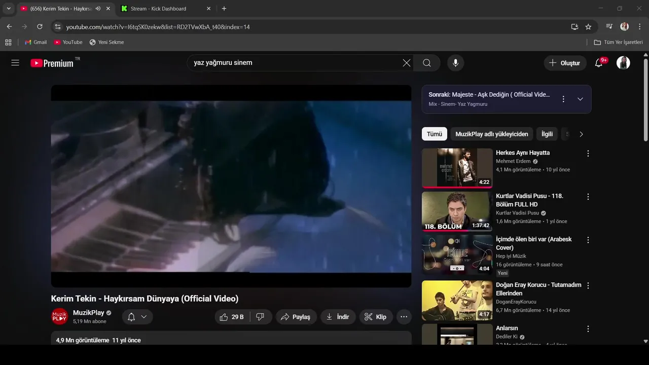This screenshot has width=649, height=365.
Task: Open options menu for İçimde ölen biri var
Action: (588, 240)
